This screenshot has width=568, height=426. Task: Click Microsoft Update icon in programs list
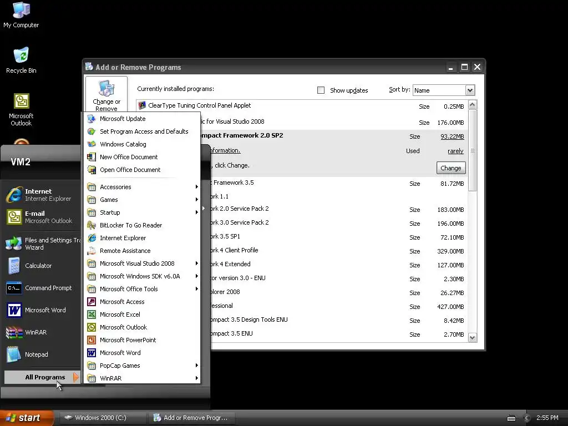(x=92, y=119)
